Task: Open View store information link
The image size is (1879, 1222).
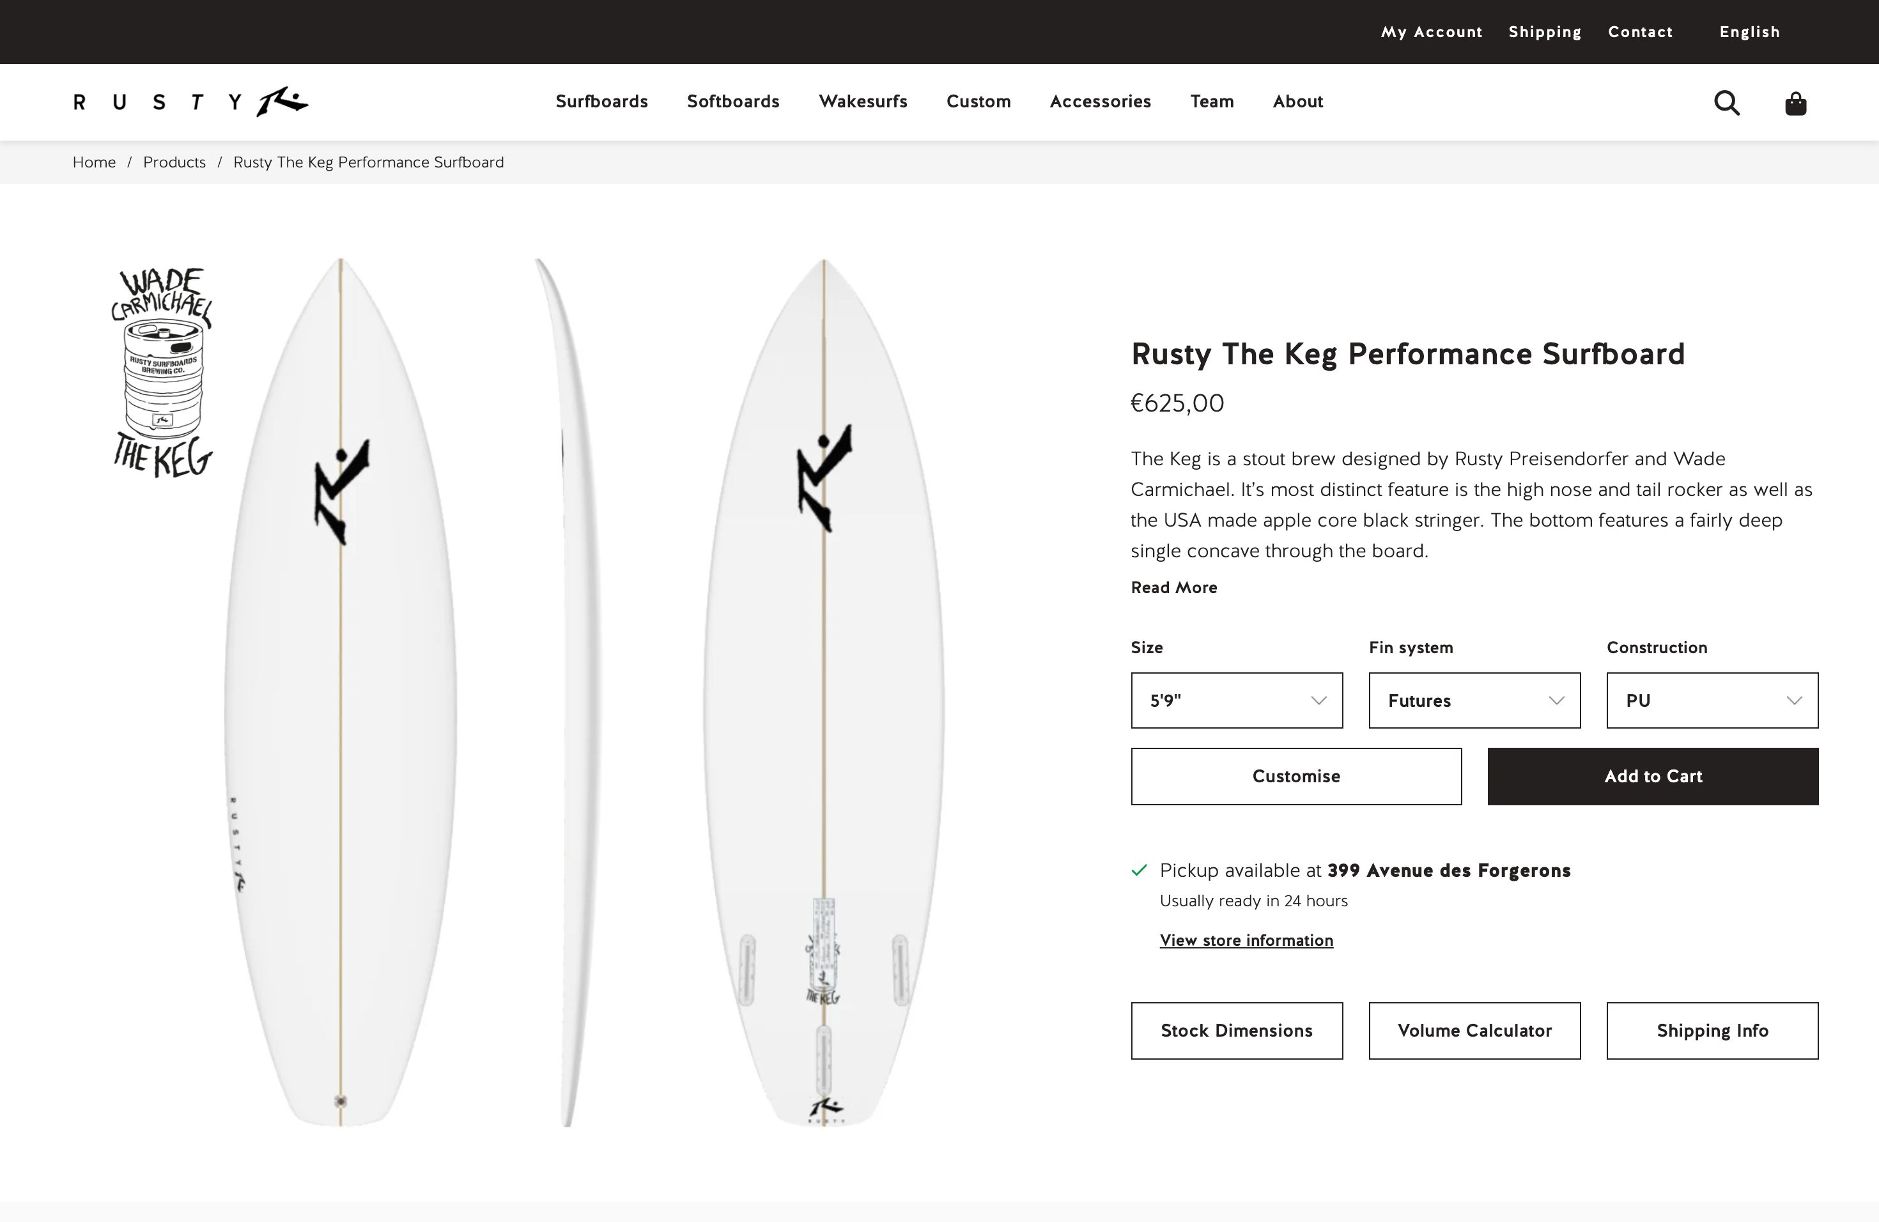Action: [x=1246, y=940]
